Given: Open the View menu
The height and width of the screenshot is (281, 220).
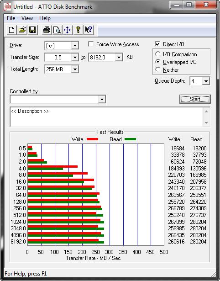Looking at the screenshot, I should pos(27,18).
